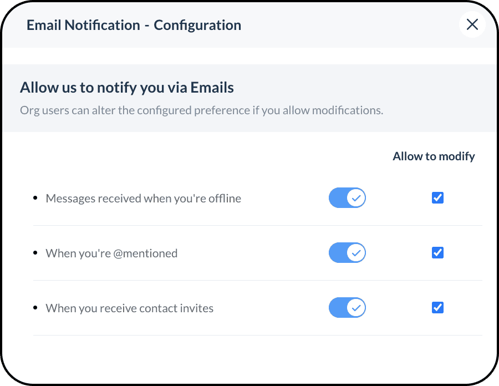
Task: Click the "Email Notification - Configuration" title
Action: (134, 25)
